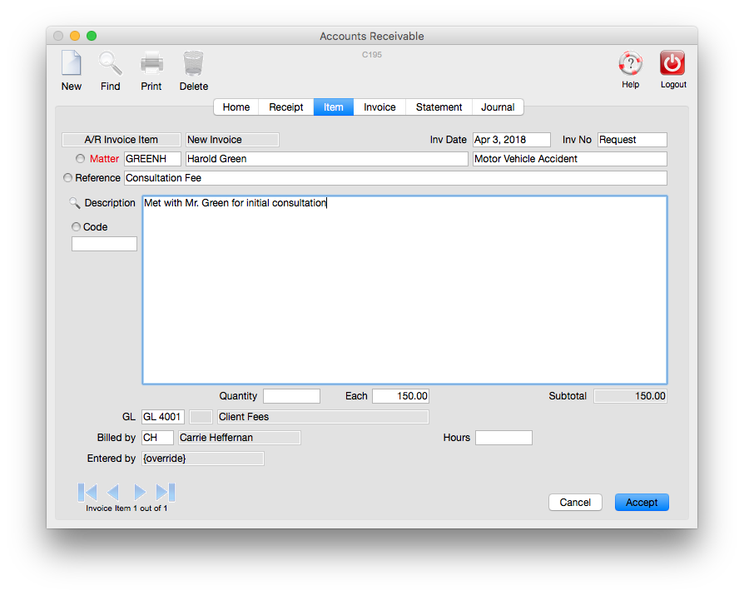
Task: Jump to the last invoice item arrow
Action: tap(166, 492)
